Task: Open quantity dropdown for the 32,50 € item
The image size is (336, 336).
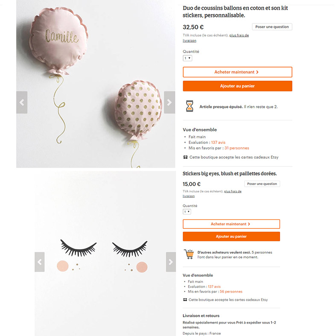Action: [187, 58]
